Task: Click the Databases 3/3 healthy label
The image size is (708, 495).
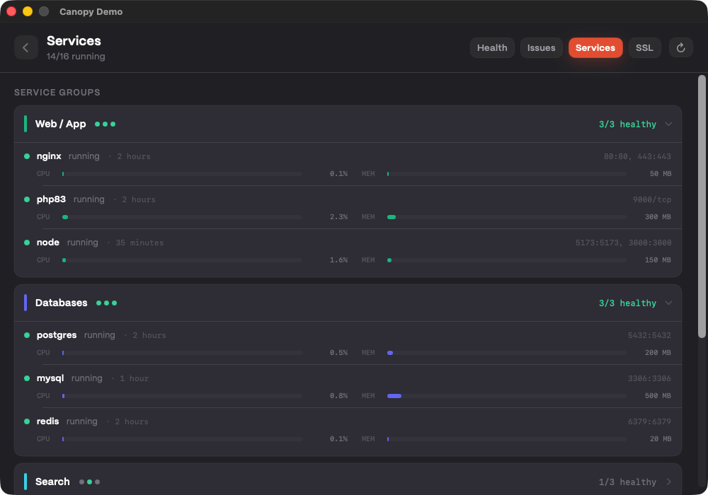Action: click(627, 303)
